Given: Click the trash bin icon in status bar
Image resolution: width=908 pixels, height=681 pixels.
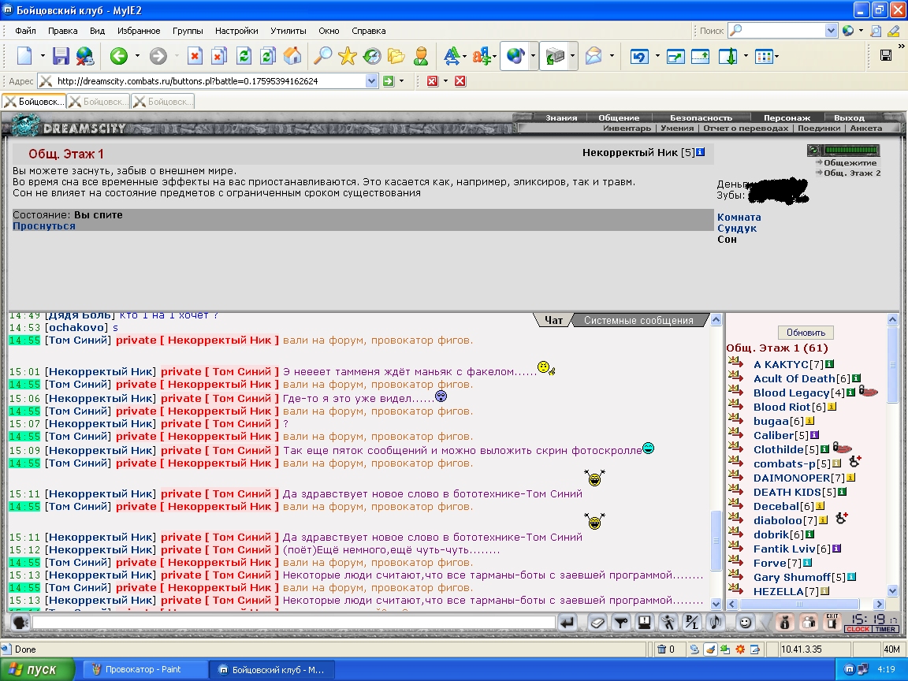Looking at the screenshot, I should [x=661, y=649].
